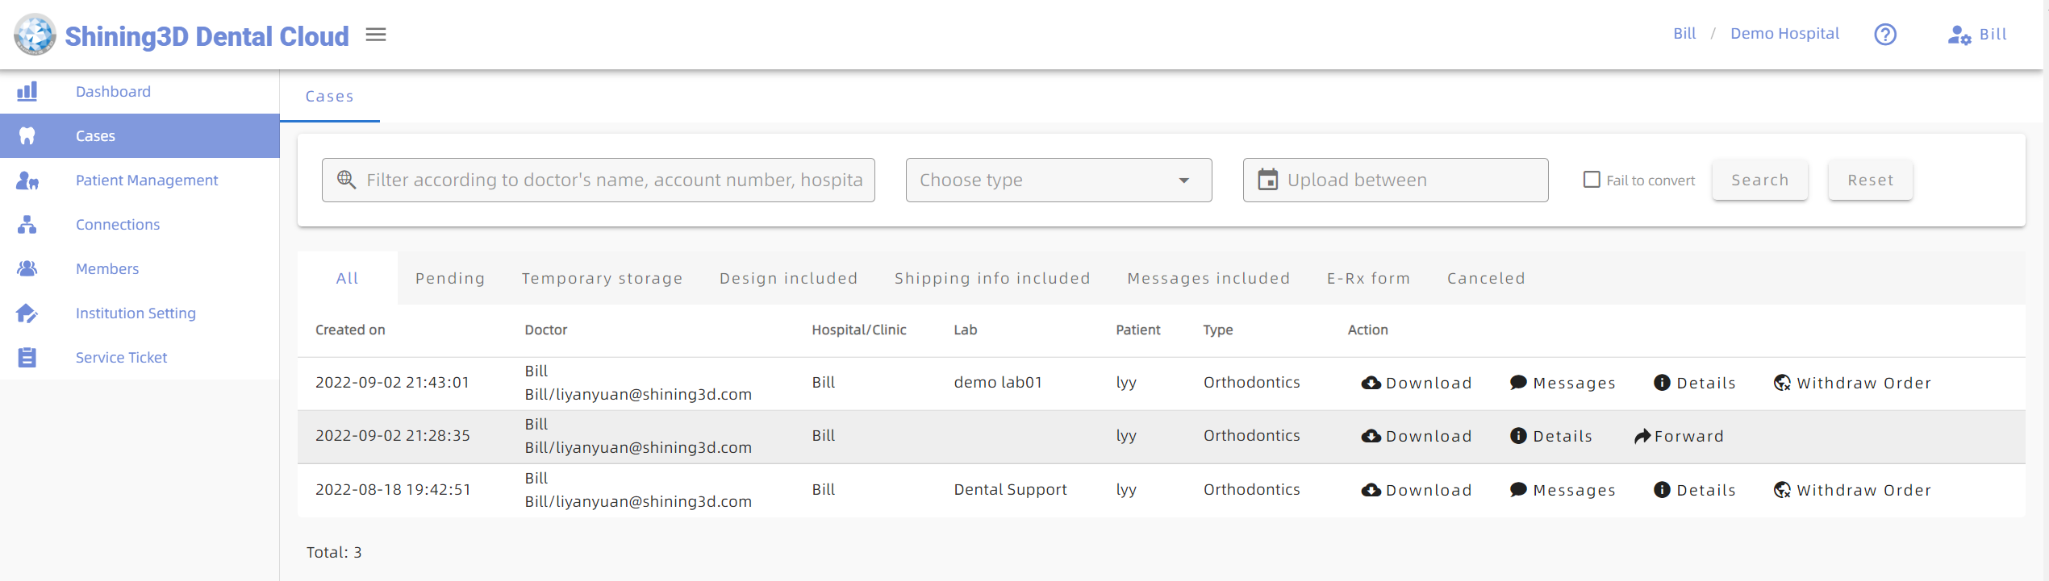Forward the 21:28:35 case
The image size is (2049, 581).
point(1679,437)
